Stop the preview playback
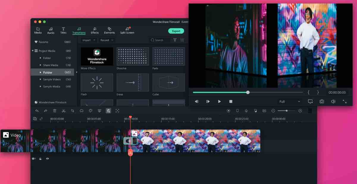 coord(231,101)
